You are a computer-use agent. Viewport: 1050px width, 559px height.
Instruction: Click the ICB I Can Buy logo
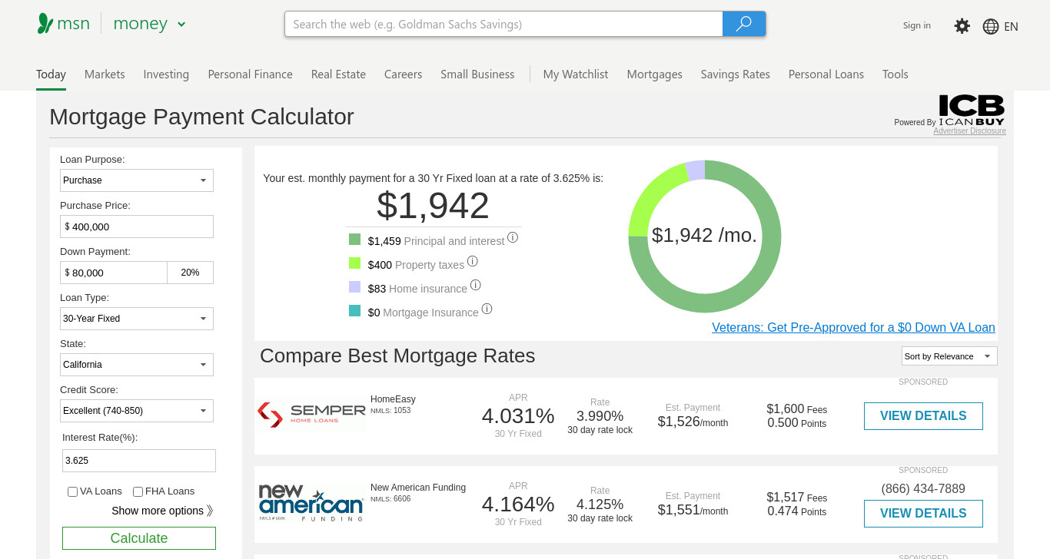(972, 110)
